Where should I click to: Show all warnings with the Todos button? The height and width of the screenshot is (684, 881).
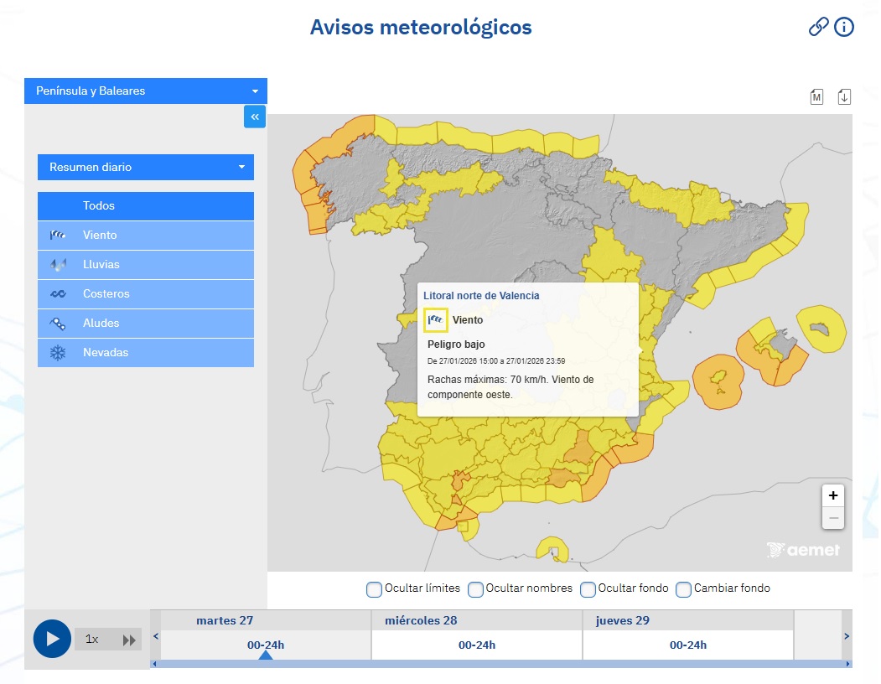(x=145, y=205)
